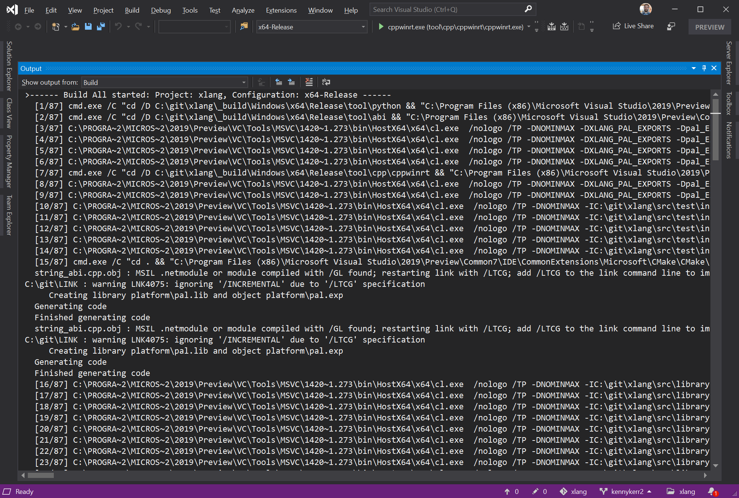Save all files with Save All icon
The image size is (739, 498).
coord(101,26)
